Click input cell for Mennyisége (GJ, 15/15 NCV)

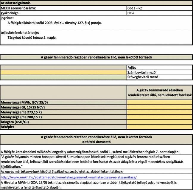160,107
